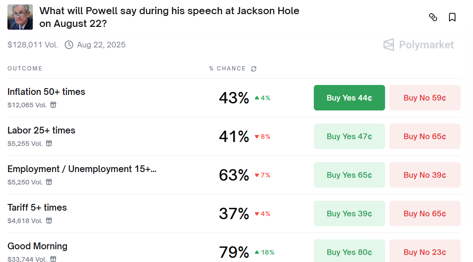Buy Yes at 80¢ for Good Morning

[349, 252]
